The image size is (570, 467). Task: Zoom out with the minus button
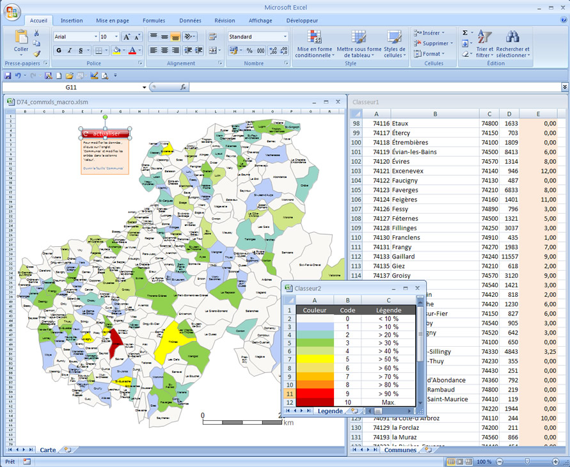pos(500,461)
